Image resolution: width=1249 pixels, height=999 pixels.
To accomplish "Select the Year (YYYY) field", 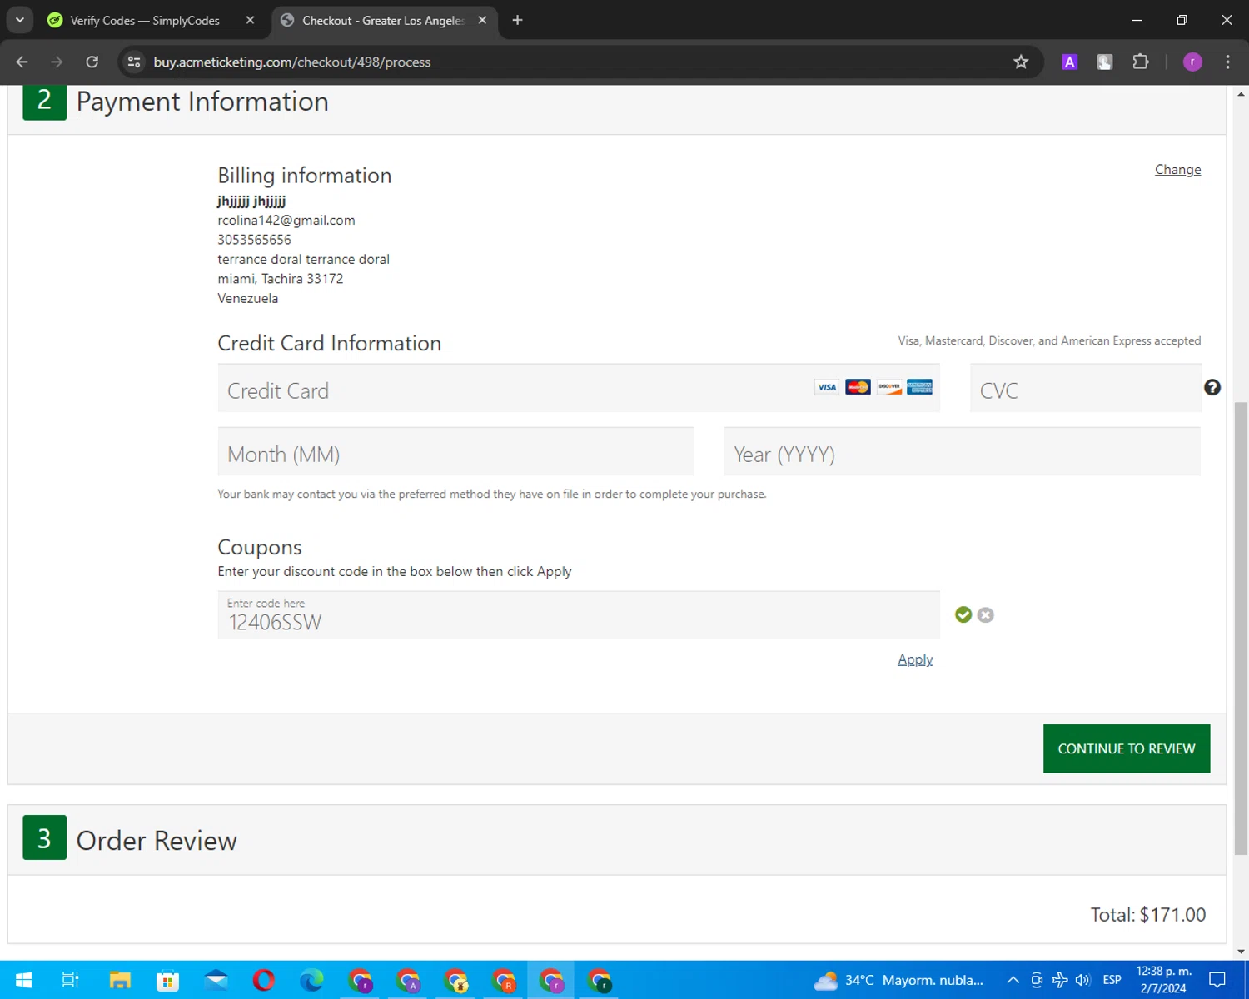I will click(x=963, y=451).
